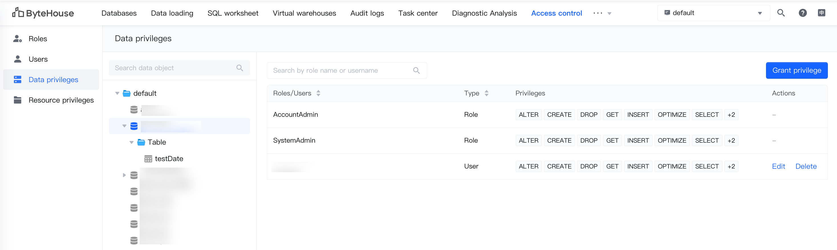The height and width of the screenshot is (250, 837).
Task: Focus the role name or username search field
Action: [x=341, y=70]
